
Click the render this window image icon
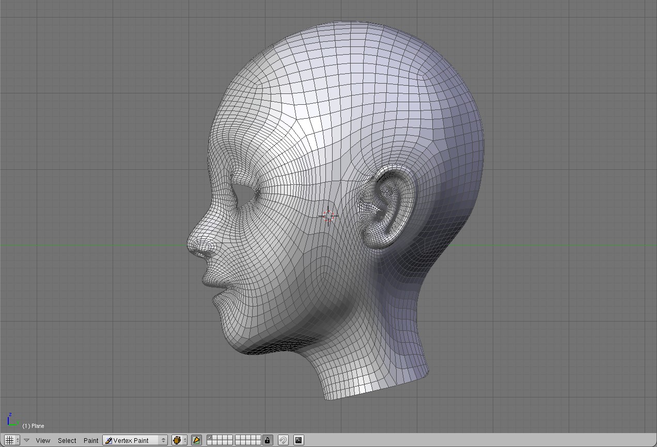pyautogui.click(x=299, y=440)
